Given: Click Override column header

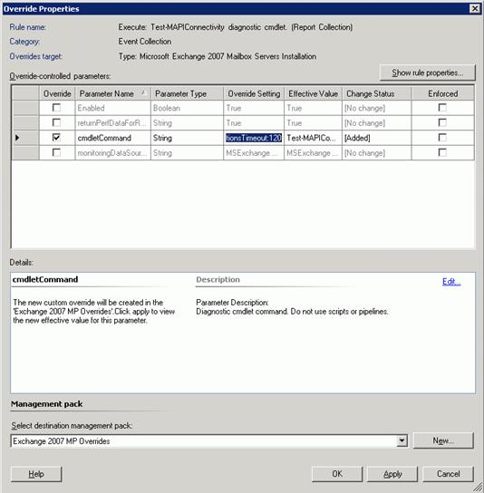Looking at the screenshot, I should (x=57, y=93).
